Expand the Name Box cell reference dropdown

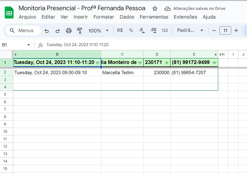coord(28,45)
